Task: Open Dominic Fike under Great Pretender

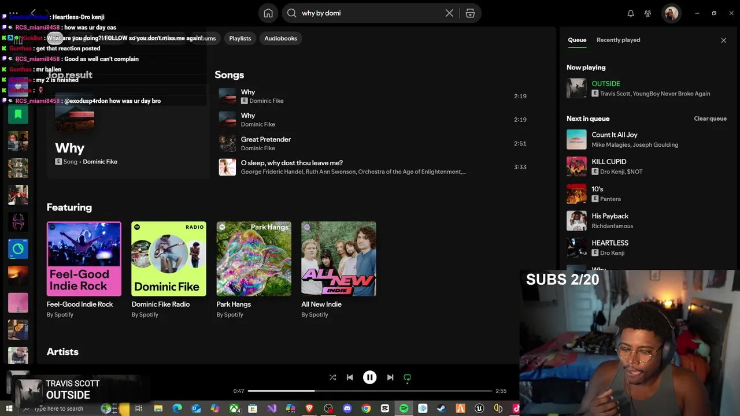Action: pyautogui.click(x=258, y=148)
